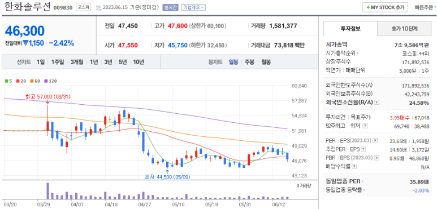Image resolution: width=437 pixels, height=209 pixels.
Task: Click the stock code 009830
Action: pyautogui.click(x=63, y=7)
